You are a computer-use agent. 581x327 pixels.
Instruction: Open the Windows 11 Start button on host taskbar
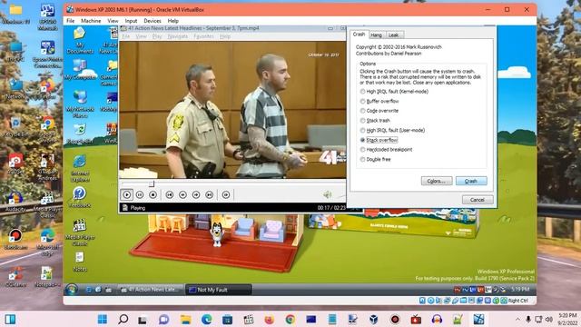coord(103,319)
